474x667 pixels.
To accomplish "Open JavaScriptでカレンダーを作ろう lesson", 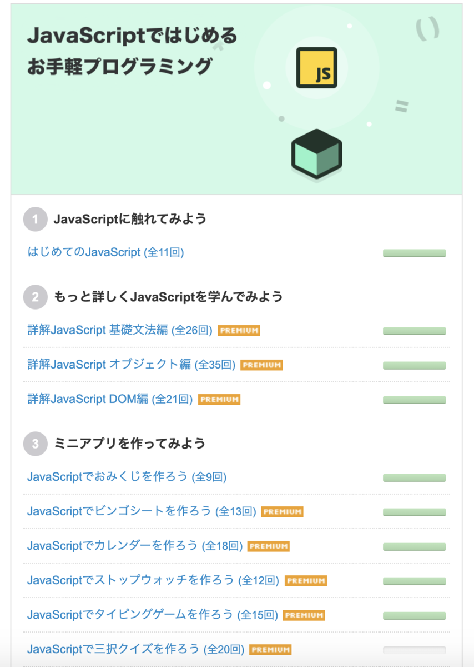I will (134, 546).
